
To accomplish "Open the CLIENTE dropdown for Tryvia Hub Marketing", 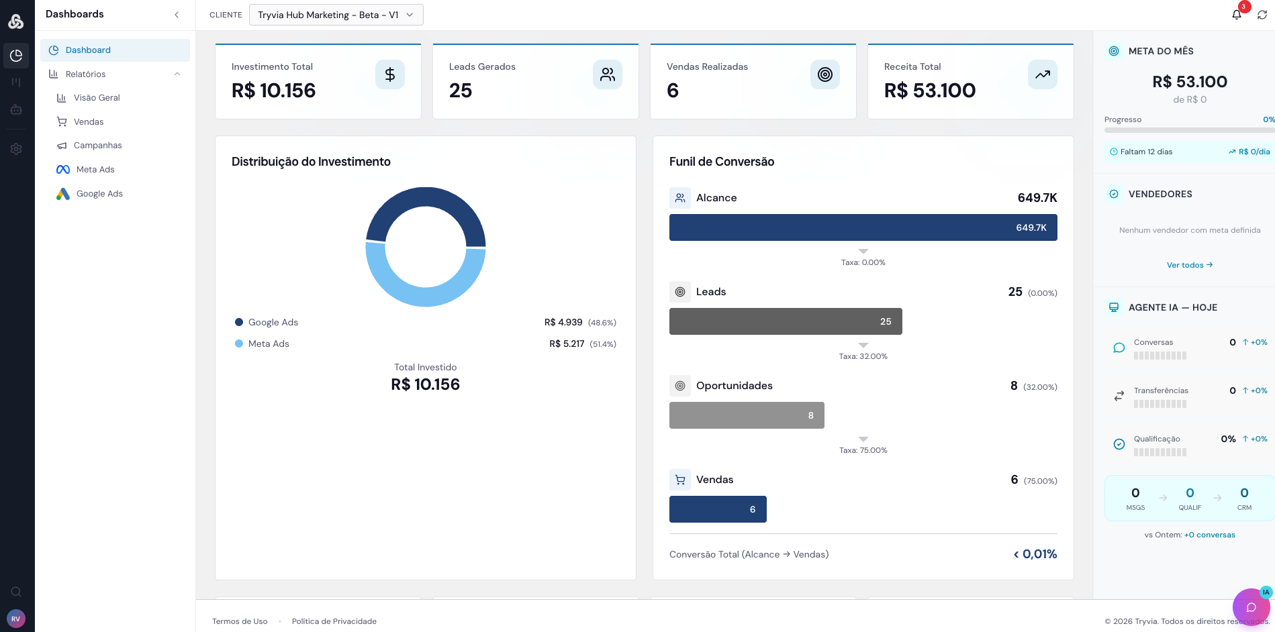I will [x=336, y=14].
